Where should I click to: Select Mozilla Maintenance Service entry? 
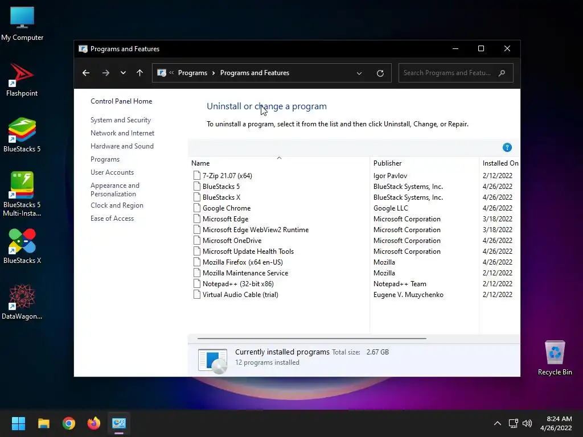(245, 273)
